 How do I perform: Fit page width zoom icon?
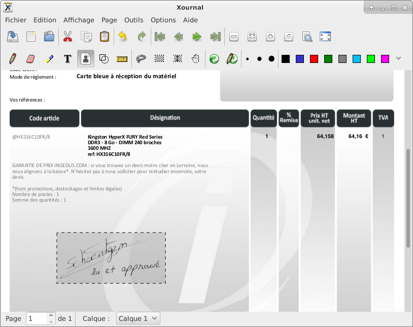pyautogui.click(x=252, y=37)
